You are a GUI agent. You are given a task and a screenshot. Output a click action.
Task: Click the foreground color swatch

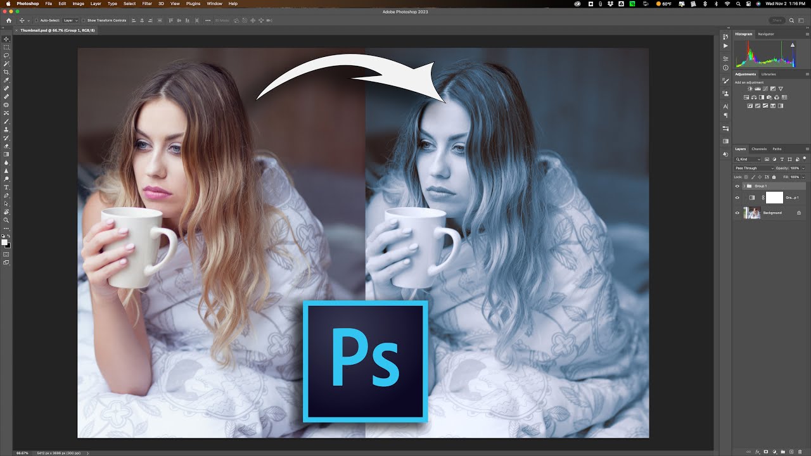tap(5, 241)
